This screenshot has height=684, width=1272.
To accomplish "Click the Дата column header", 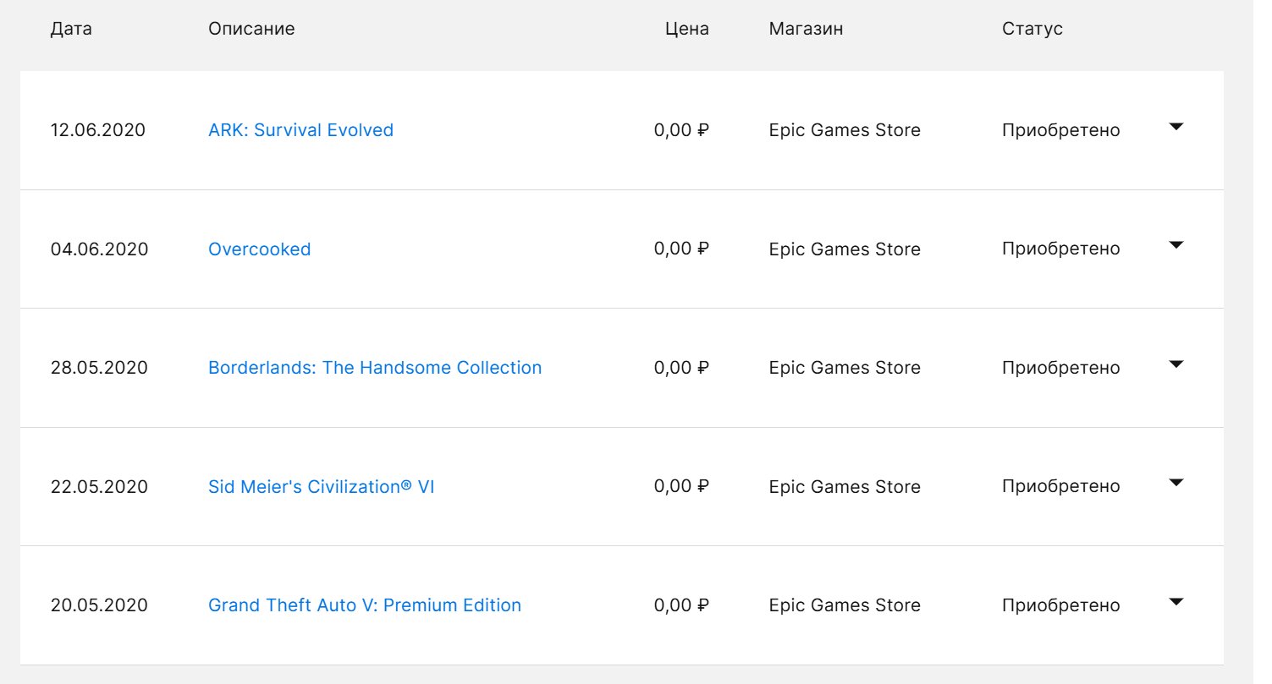I will (x=71, y=29).
